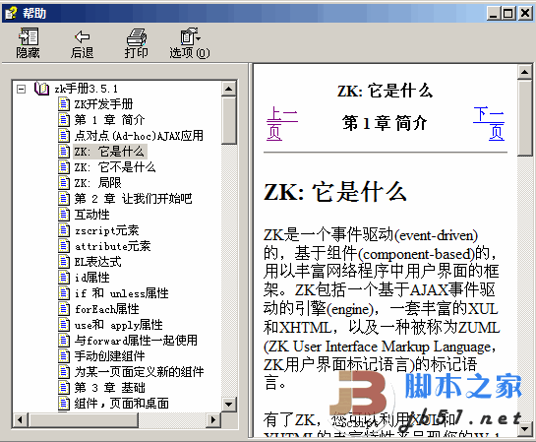Select the ZK: 它是什么 topic
The width and height of the screenshot is (536, 442).
[109, 152]
